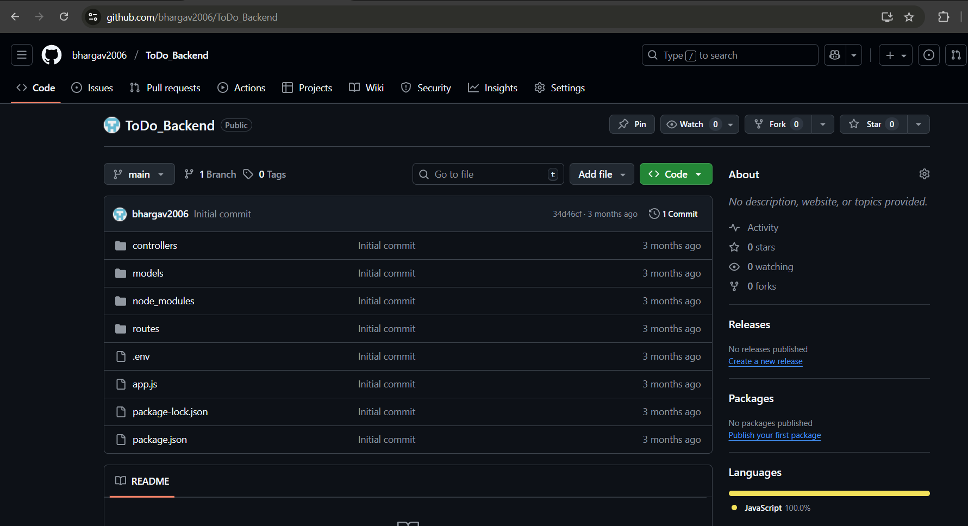Open the controllers folder
968x526 pixels.
[x=155, y=246]
